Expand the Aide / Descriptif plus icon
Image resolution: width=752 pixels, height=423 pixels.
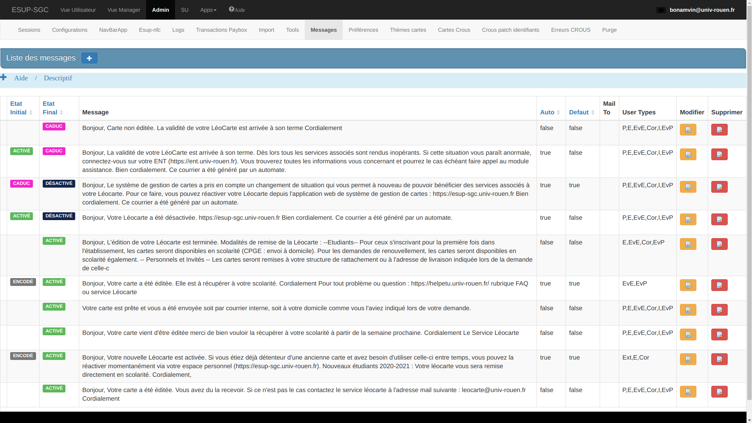[4, 77]
